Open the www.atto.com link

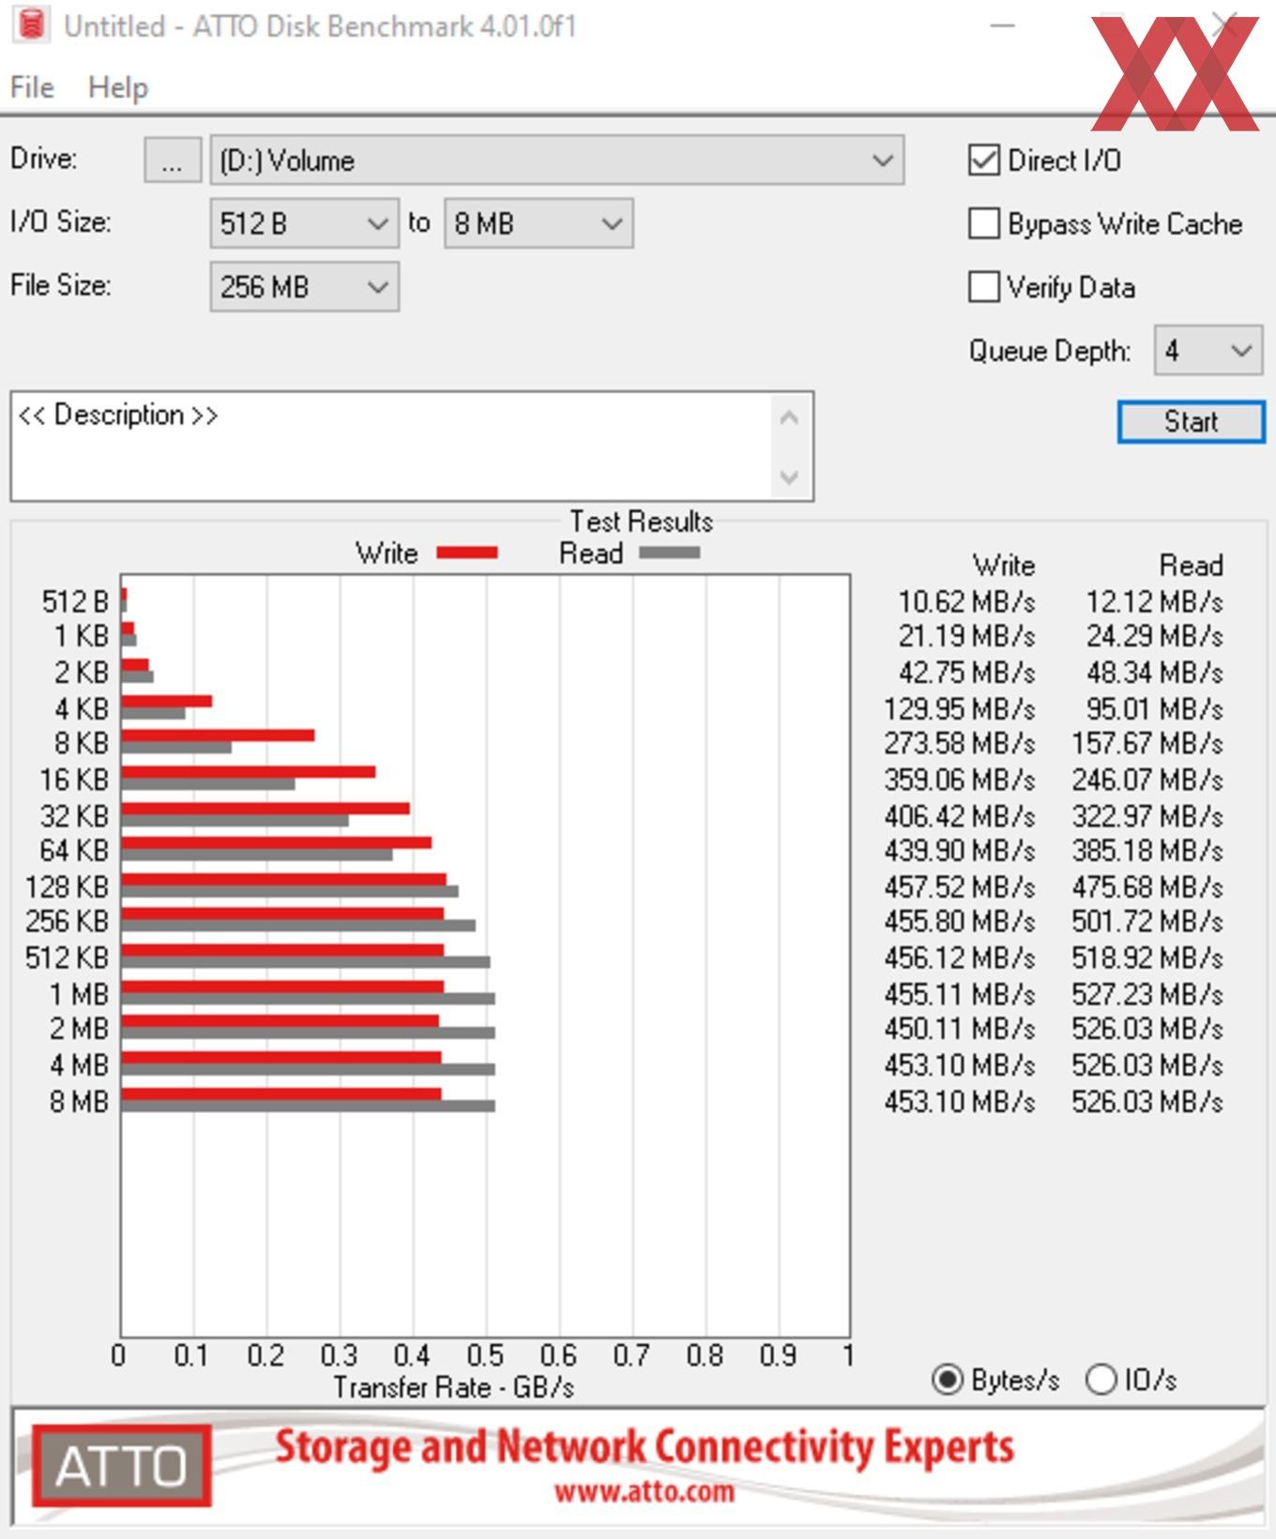pyautogui.click(x=644, y=1491)
